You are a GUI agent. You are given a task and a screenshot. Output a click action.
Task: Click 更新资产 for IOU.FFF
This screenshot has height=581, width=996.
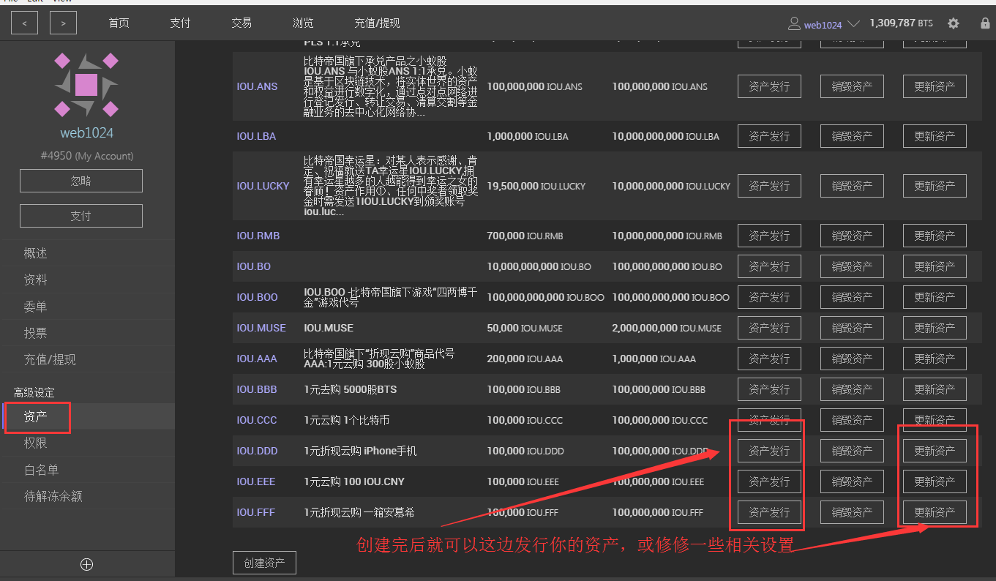pos(935,512)
